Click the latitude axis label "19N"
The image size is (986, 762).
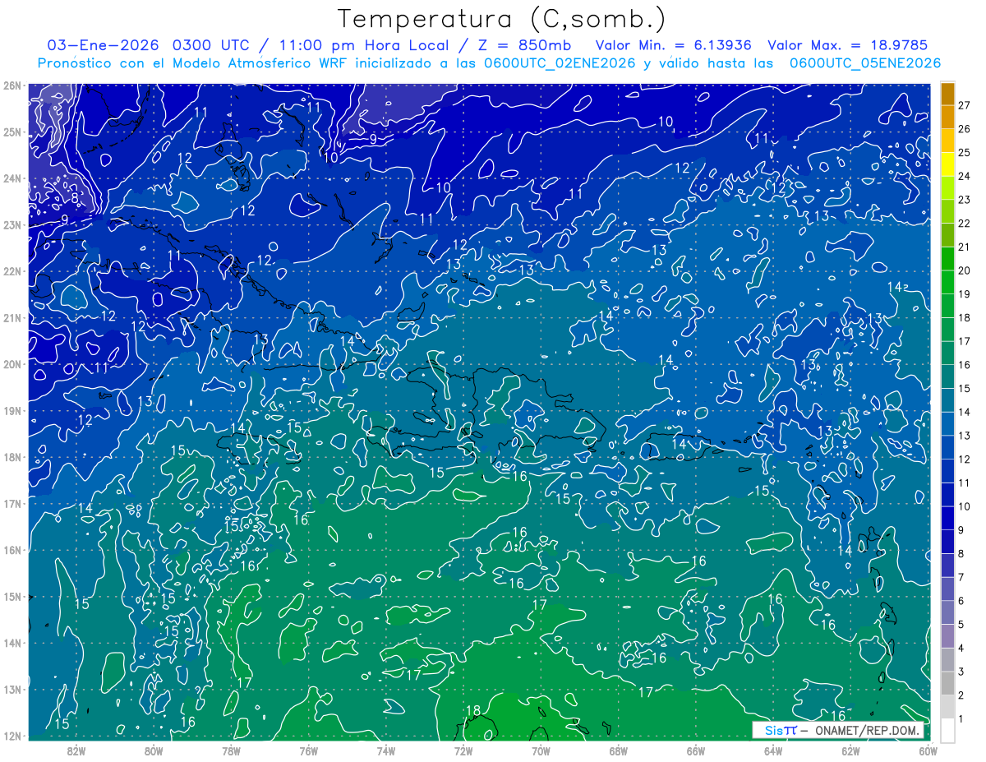(12, 410)
